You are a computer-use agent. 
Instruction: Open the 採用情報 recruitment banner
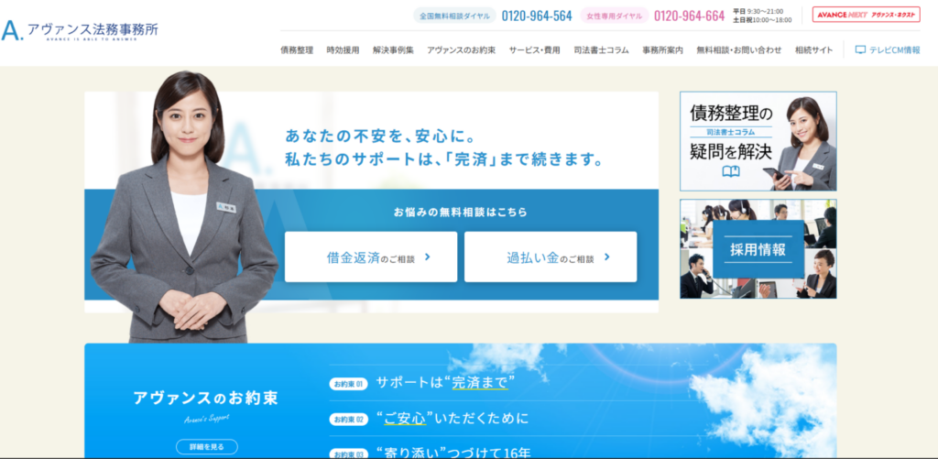(758, 248)
